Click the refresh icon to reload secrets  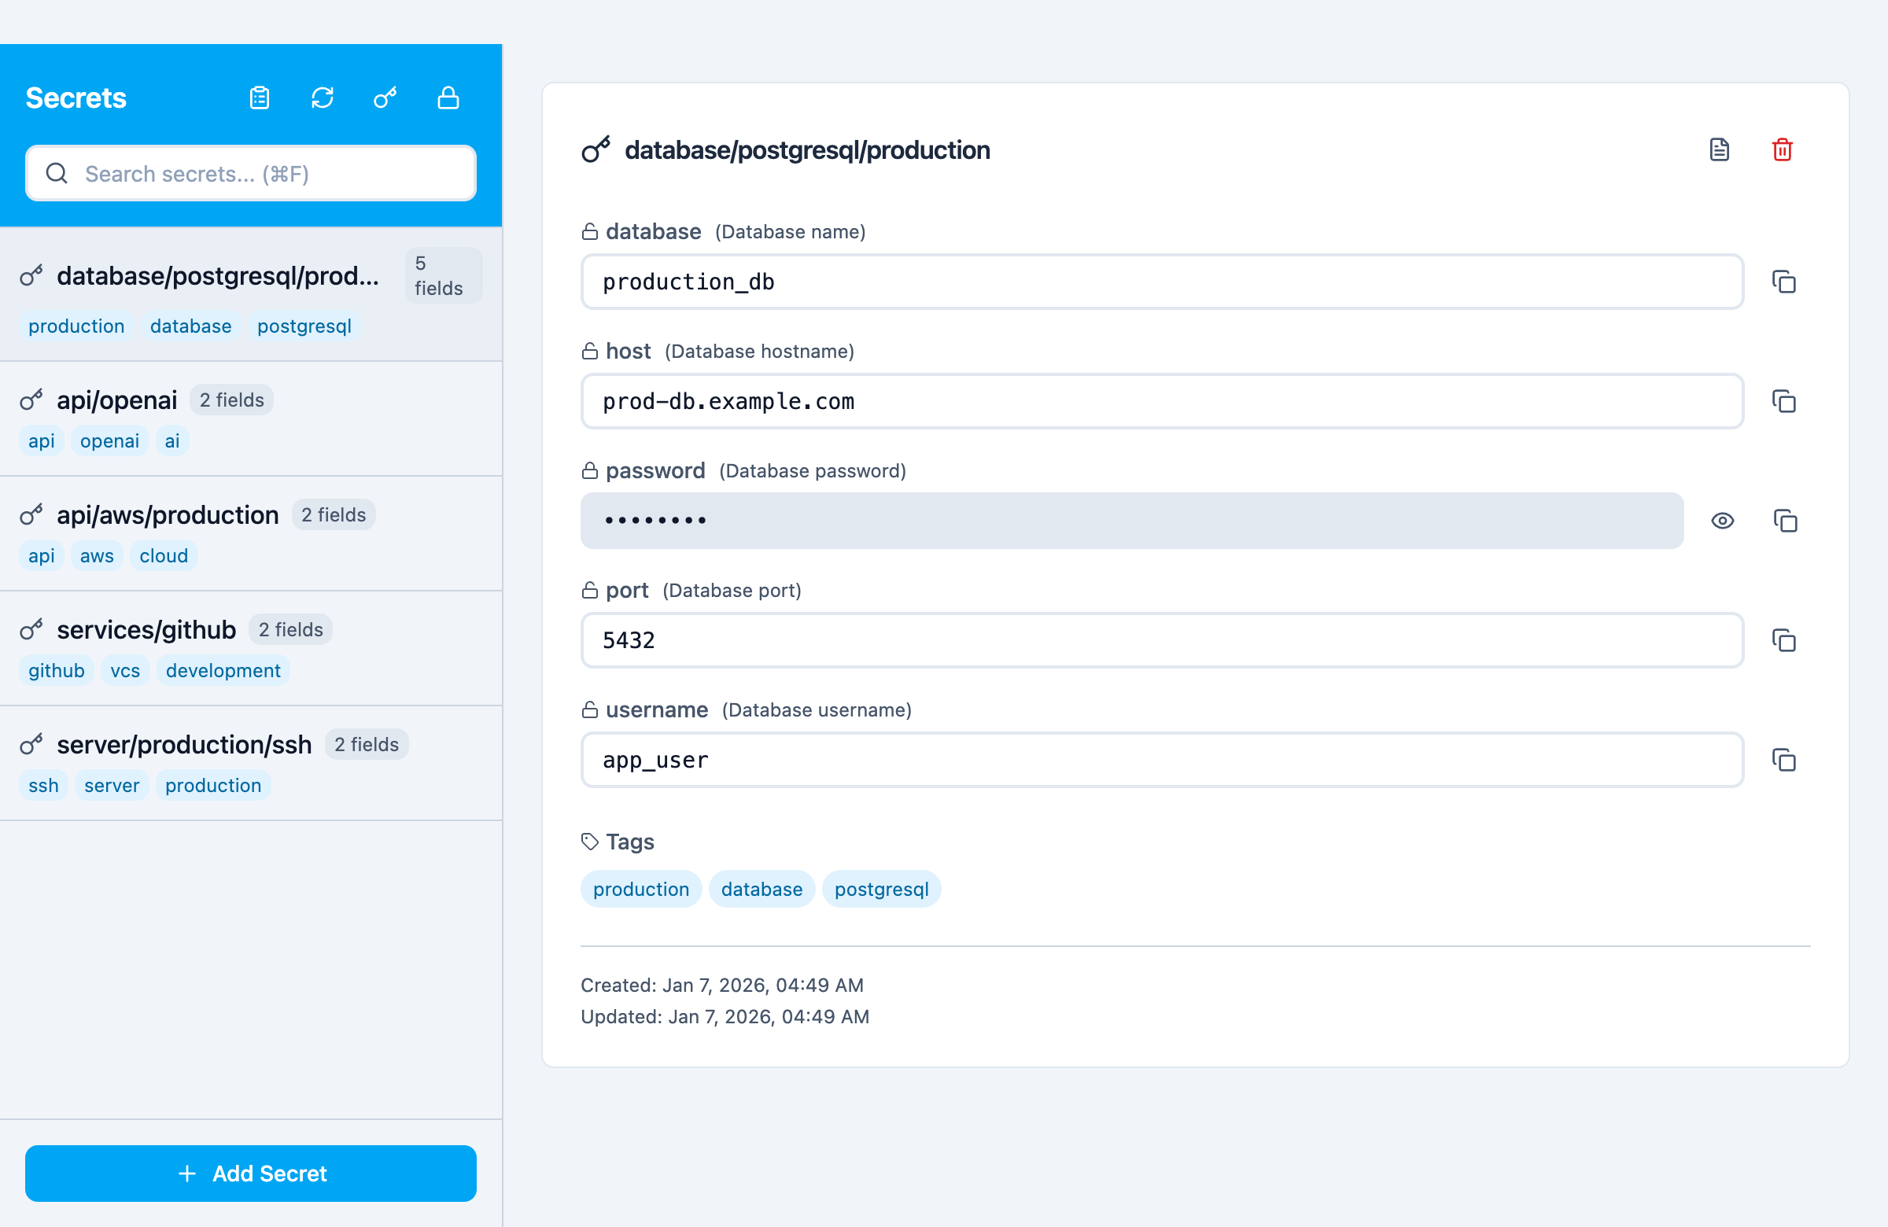[322, 98]
